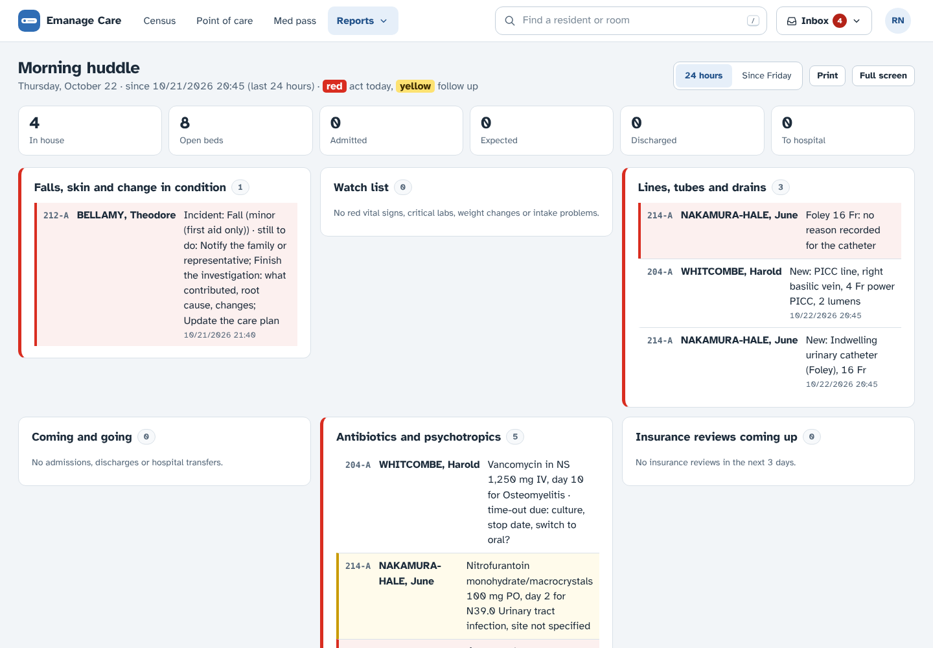
Task: Click the Antibiotics and psychotropics heading
Action: tap(419, 437)
